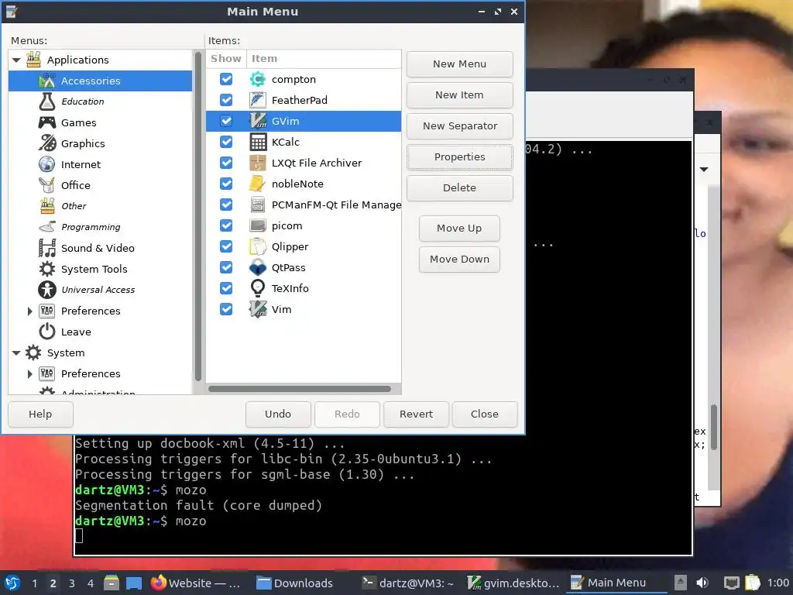Screen dimensions: 793x595
Task: Select the compton item icon
Action: pyautogui.click(x=258, y=80)
